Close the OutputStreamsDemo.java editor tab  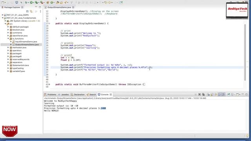pos(73,7)
